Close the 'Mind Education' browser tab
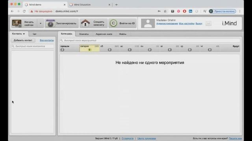Screen dimensions: 252x141 click(x=109, y=5)
